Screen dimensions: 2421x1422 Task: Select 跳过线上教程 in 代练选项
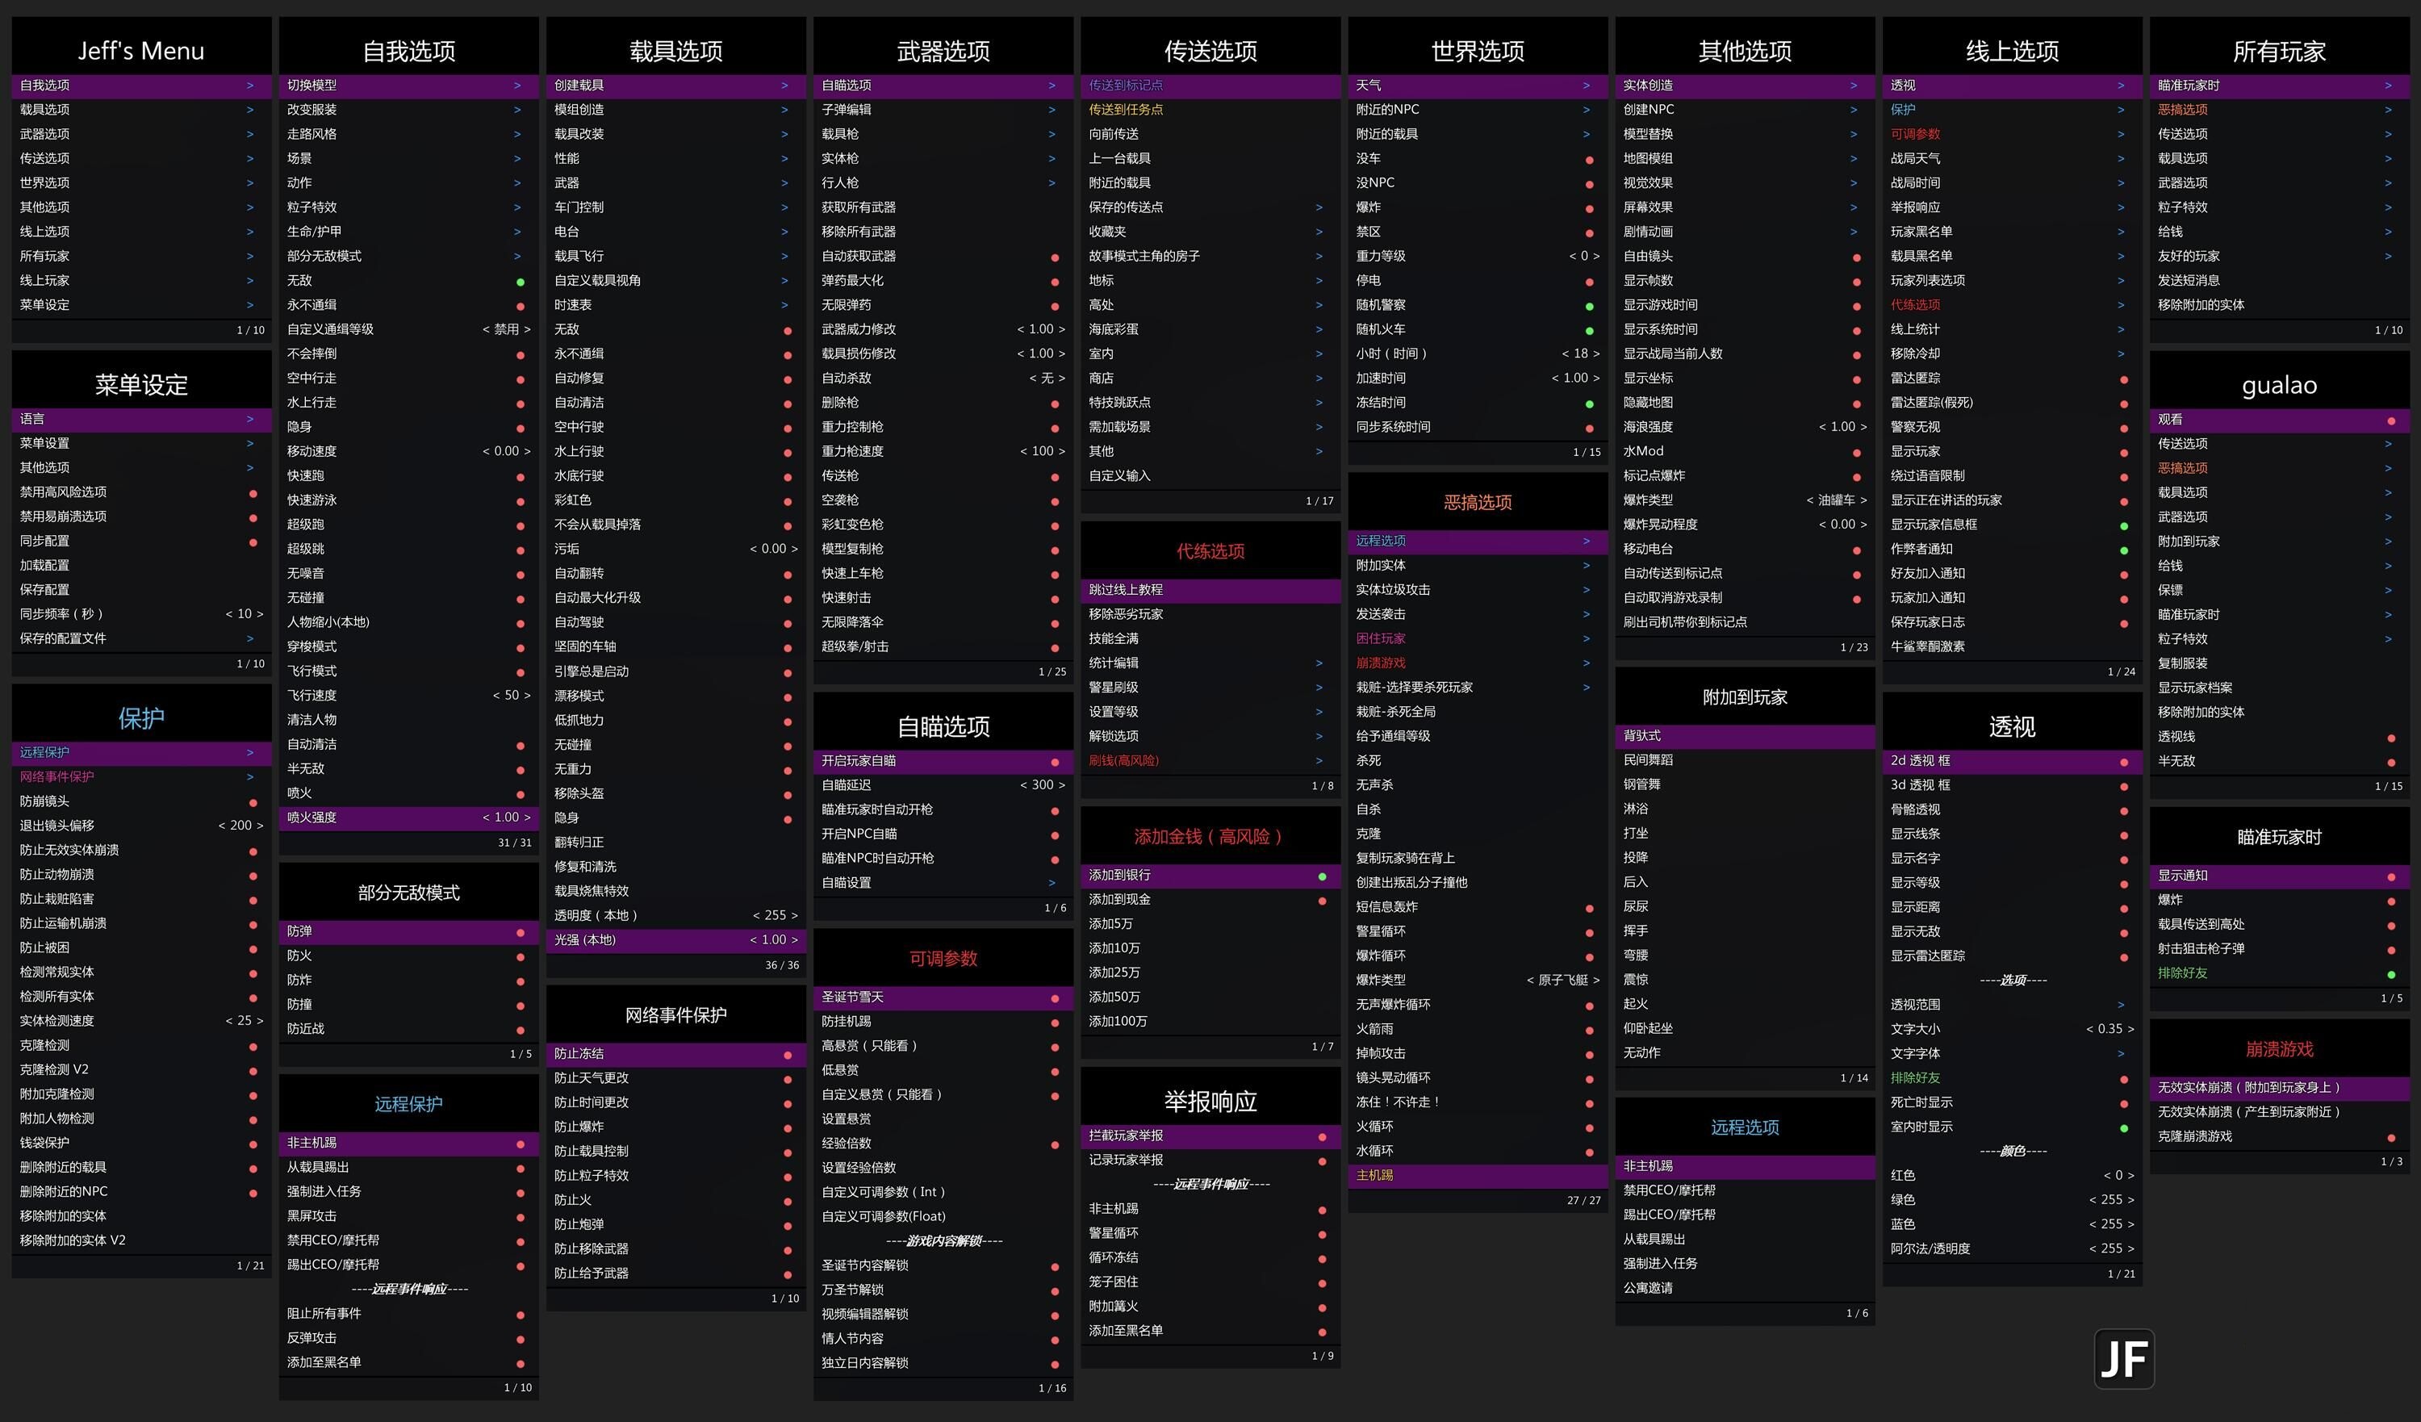1210,590
